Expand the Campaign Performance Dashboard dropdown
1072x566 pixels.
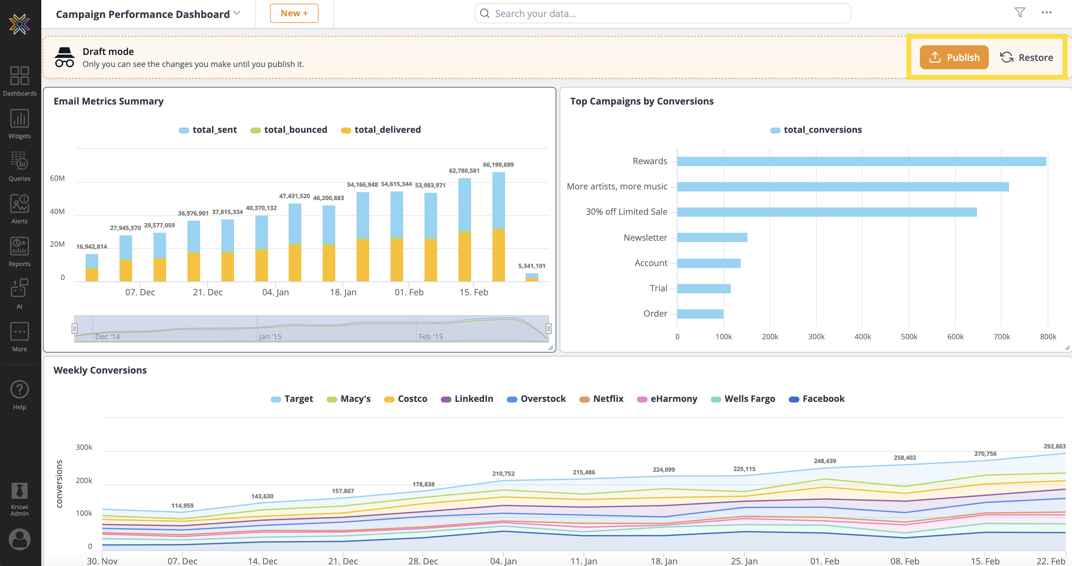click(237, 13)
